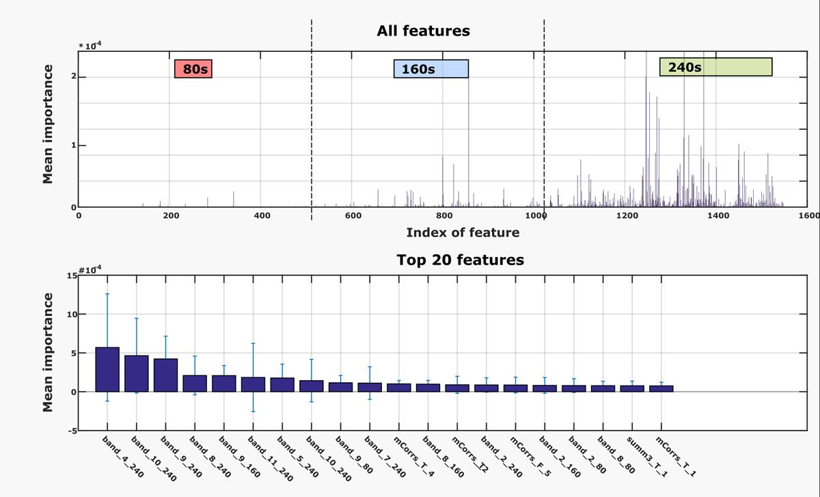820x497 pixels.
Task: Click the Index of feature axis title
Action: click(x=463, y=232)
